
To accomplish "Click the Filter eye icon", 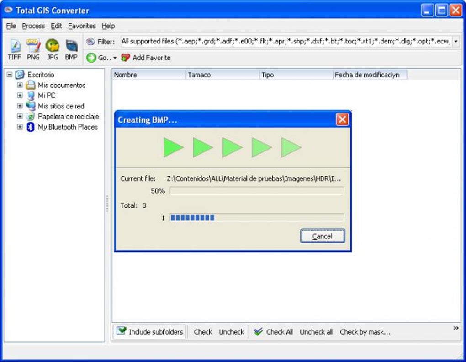I will (90, 42).
